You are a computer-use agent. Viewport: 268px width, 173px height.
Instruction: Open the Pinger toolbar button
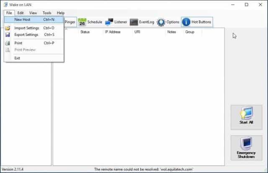pyautogui.click(x=70, y=22)
